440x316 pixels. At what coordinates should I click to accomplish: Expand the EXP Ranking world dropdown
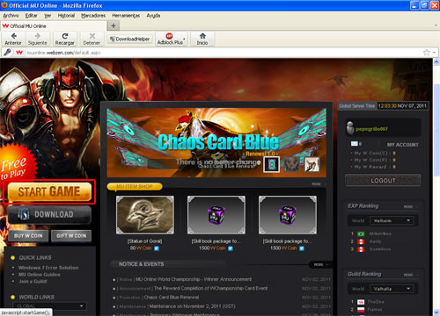392,220
